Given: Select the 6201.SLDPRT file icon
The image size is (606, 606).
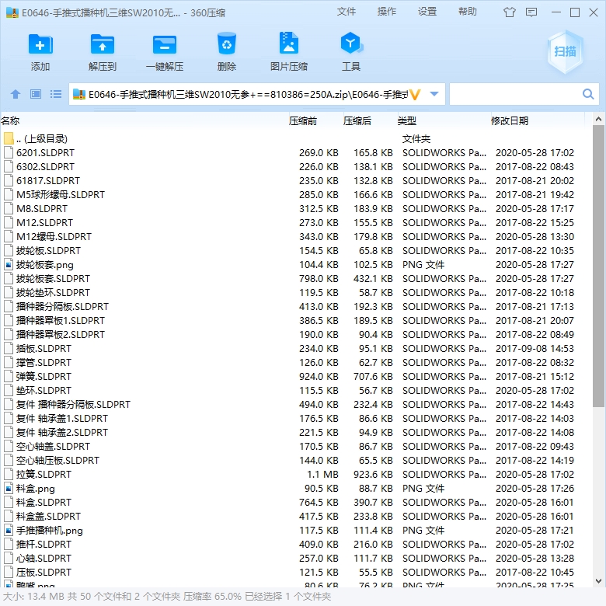Looking at the screenshot, I should click(x=9, y=152).
